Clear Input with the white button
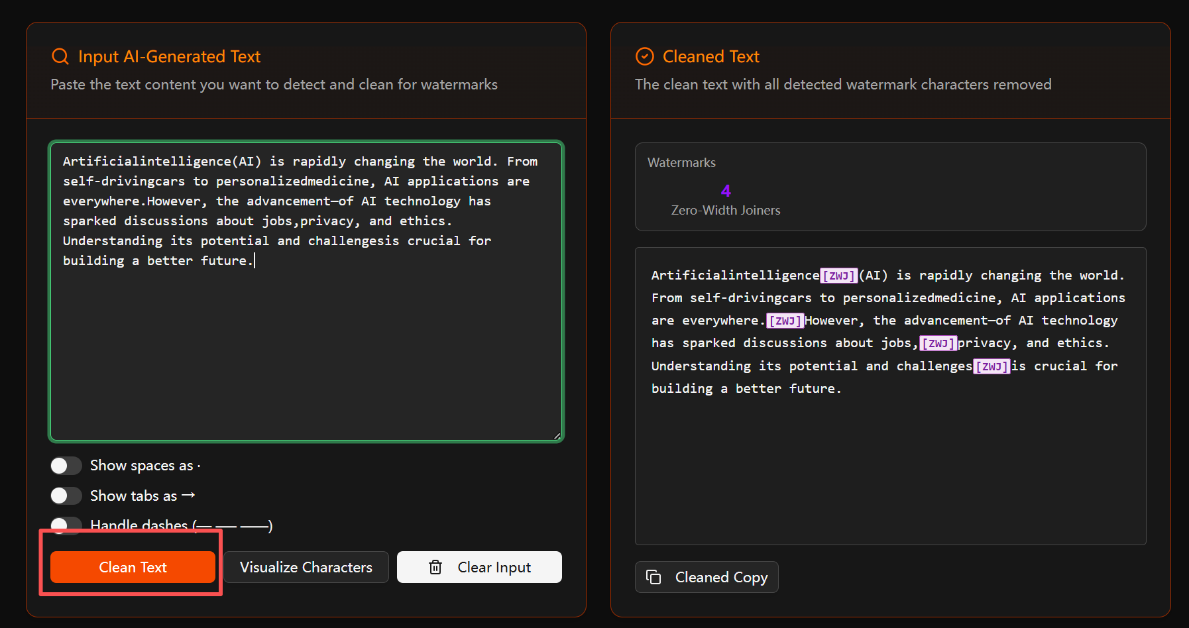The image size is (1189, 628). (x=479, y=567)
